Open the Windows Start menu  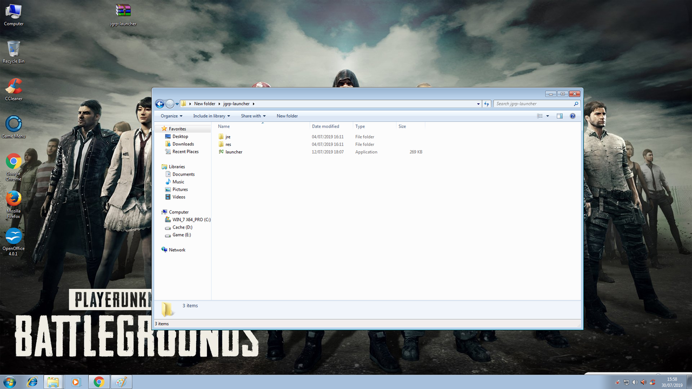(x=9, y=382)
